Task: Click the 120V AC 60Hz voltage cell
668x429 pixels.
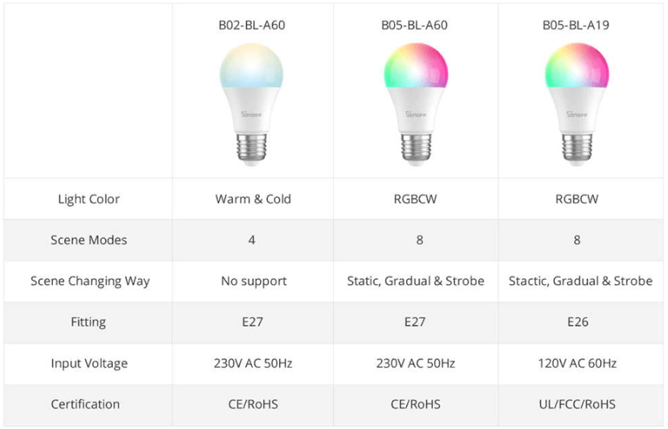Action: coord(577,364)
